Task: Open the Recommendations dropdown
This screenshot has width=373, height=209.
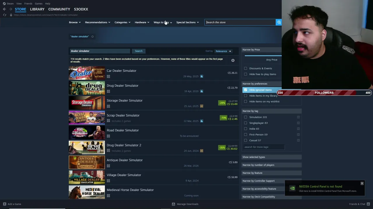Action: [x=98, y=22]
